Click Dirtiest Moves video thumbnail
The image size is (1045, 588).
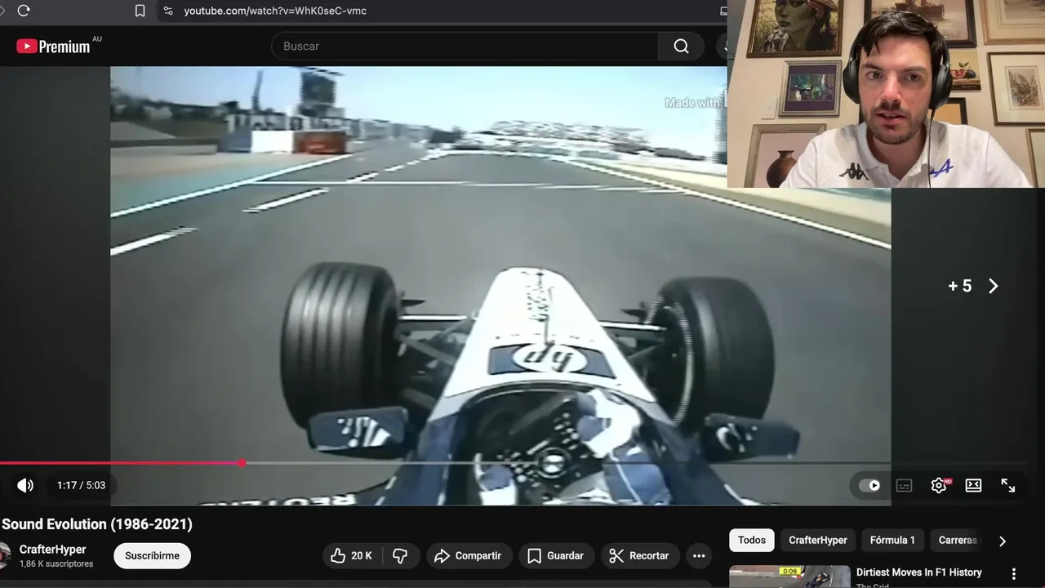(x=789, y=577)
